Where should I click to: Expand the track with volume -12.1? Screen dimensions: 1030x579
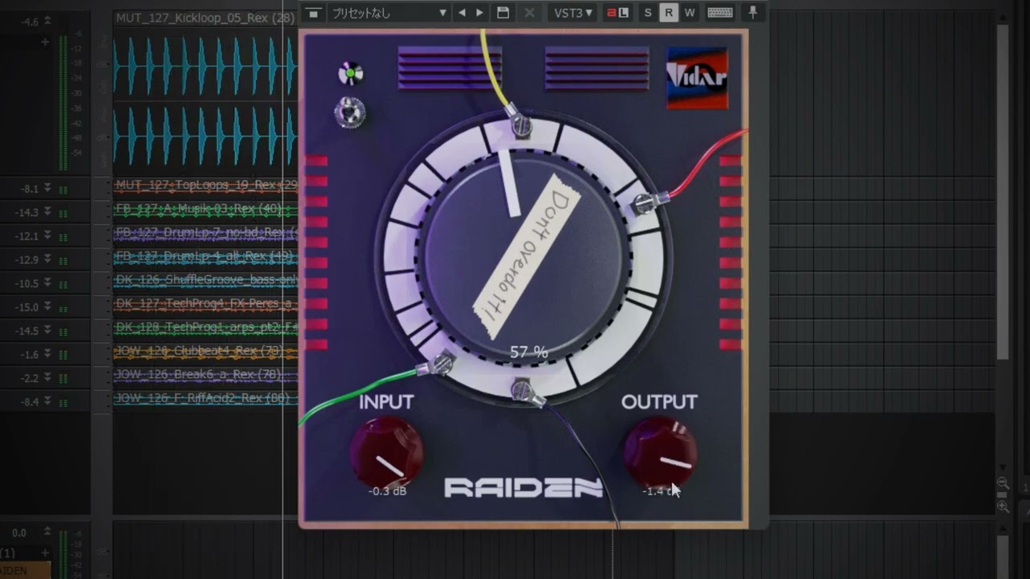click(47, 236)
